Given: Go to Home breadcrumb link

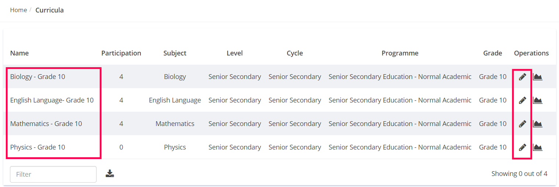Looking at the screenshot, I should click(x=18, y=10).
